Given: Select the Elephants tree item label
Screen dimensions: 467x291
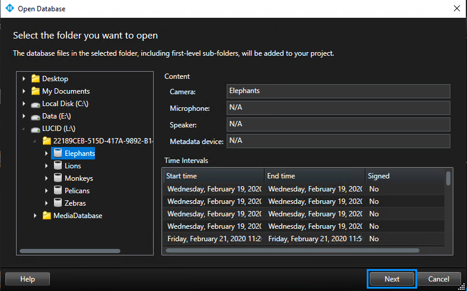Looking at the screenshot, I should pyautogui.click(x=80, y=154).
